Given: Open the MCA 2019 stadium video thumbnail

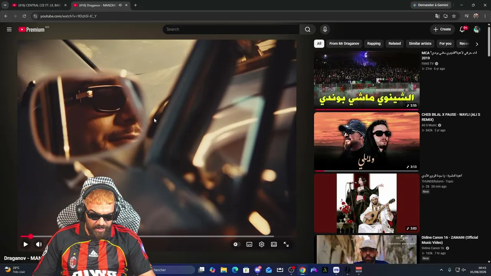Looking at the screenshot, I should tap(367, 80).
